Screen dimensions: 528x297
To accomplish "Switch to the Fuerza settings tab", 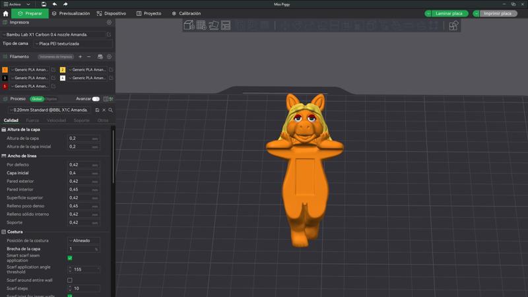I will [32, 120].
